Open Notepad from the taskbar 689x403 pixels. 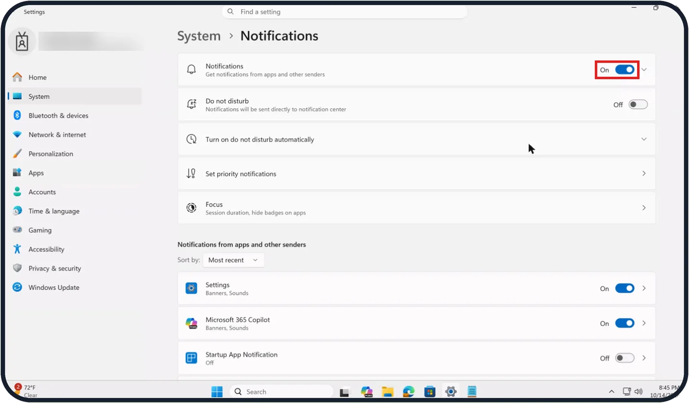[x=472, y=391]
